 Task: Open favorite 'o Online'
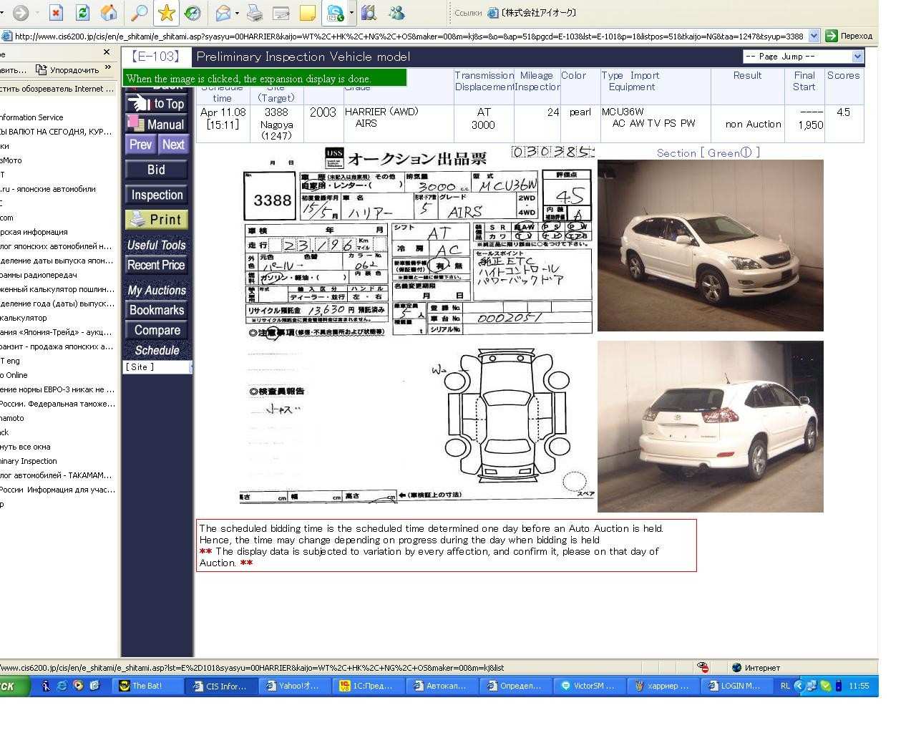(x=14, y=375)
